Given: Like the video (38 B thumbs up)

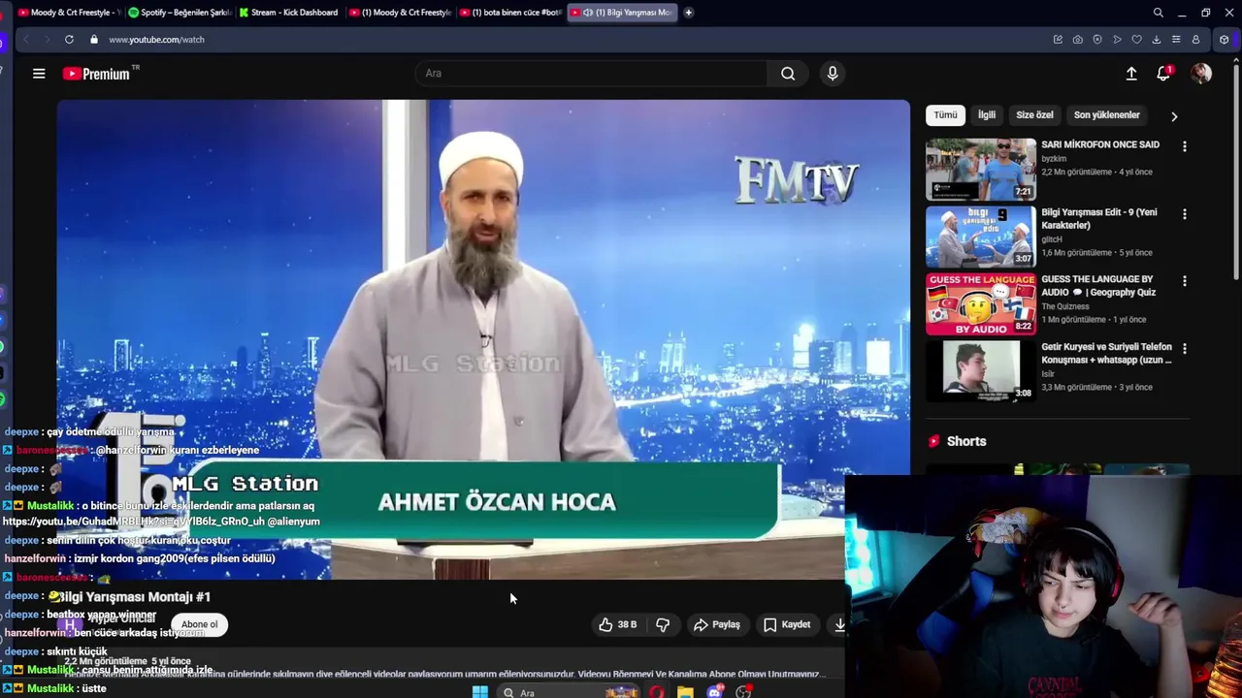Looking at the screenshot, I should [x=618, y=625].
